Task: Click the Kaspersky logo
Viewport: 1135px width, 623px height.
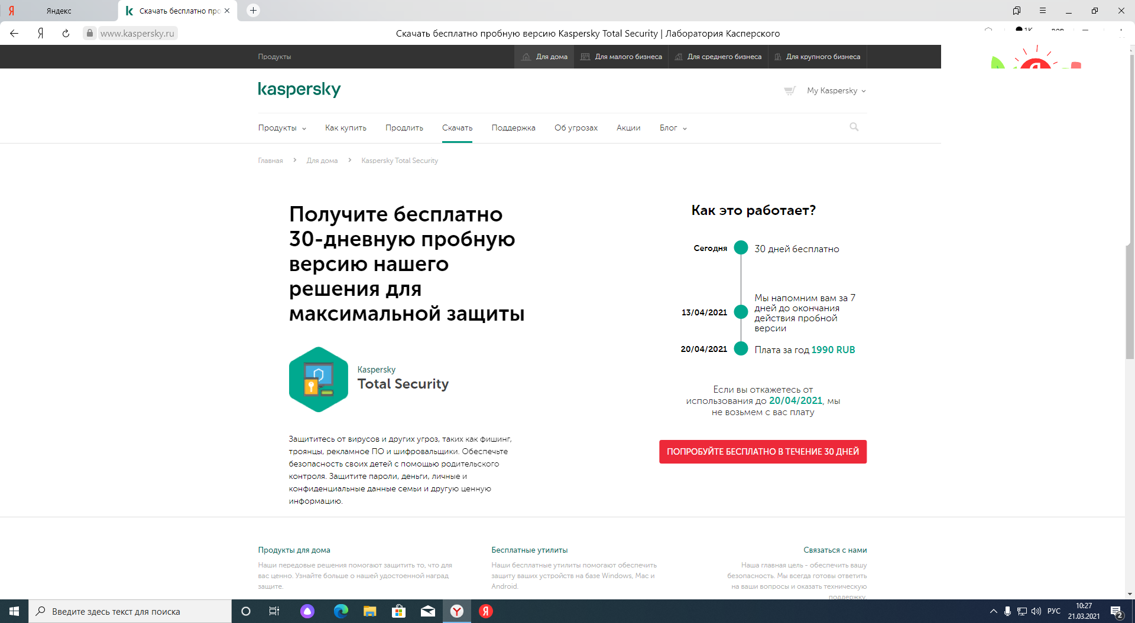Action: click(x=299, y=90)
